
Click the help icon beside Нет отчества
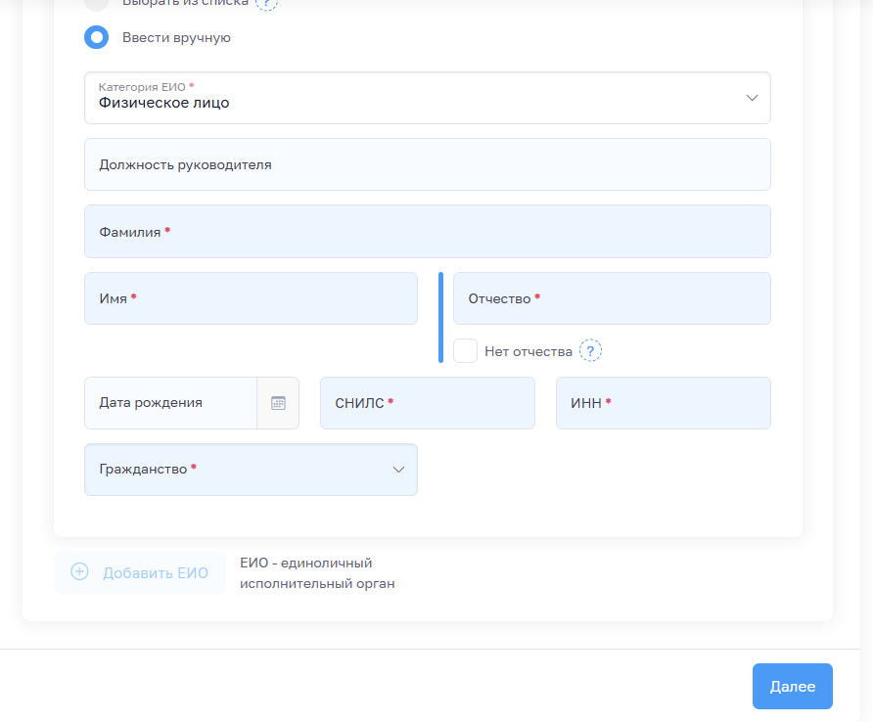(590, 351)
